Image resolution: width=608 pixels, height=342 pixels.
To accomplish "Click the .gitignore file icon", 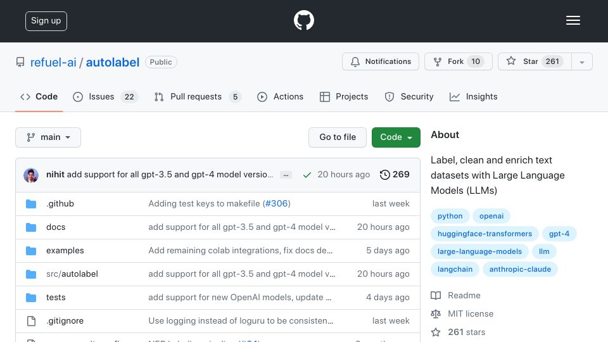I will (31, 321).
